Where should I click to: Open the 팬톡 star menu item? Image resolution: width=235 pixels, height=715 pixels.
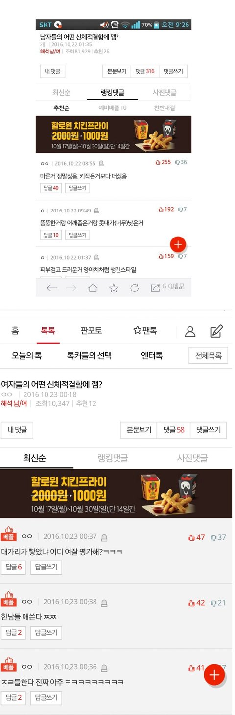(144, 330)
